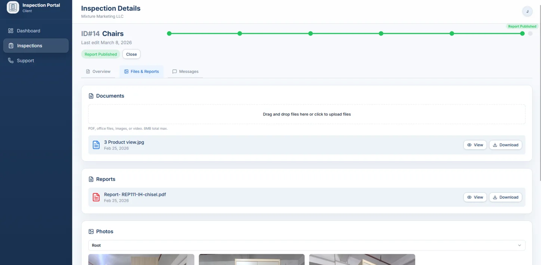Click the Support phone icon
The width and height of the screenshot is (541, 265).
coord(11,60)
